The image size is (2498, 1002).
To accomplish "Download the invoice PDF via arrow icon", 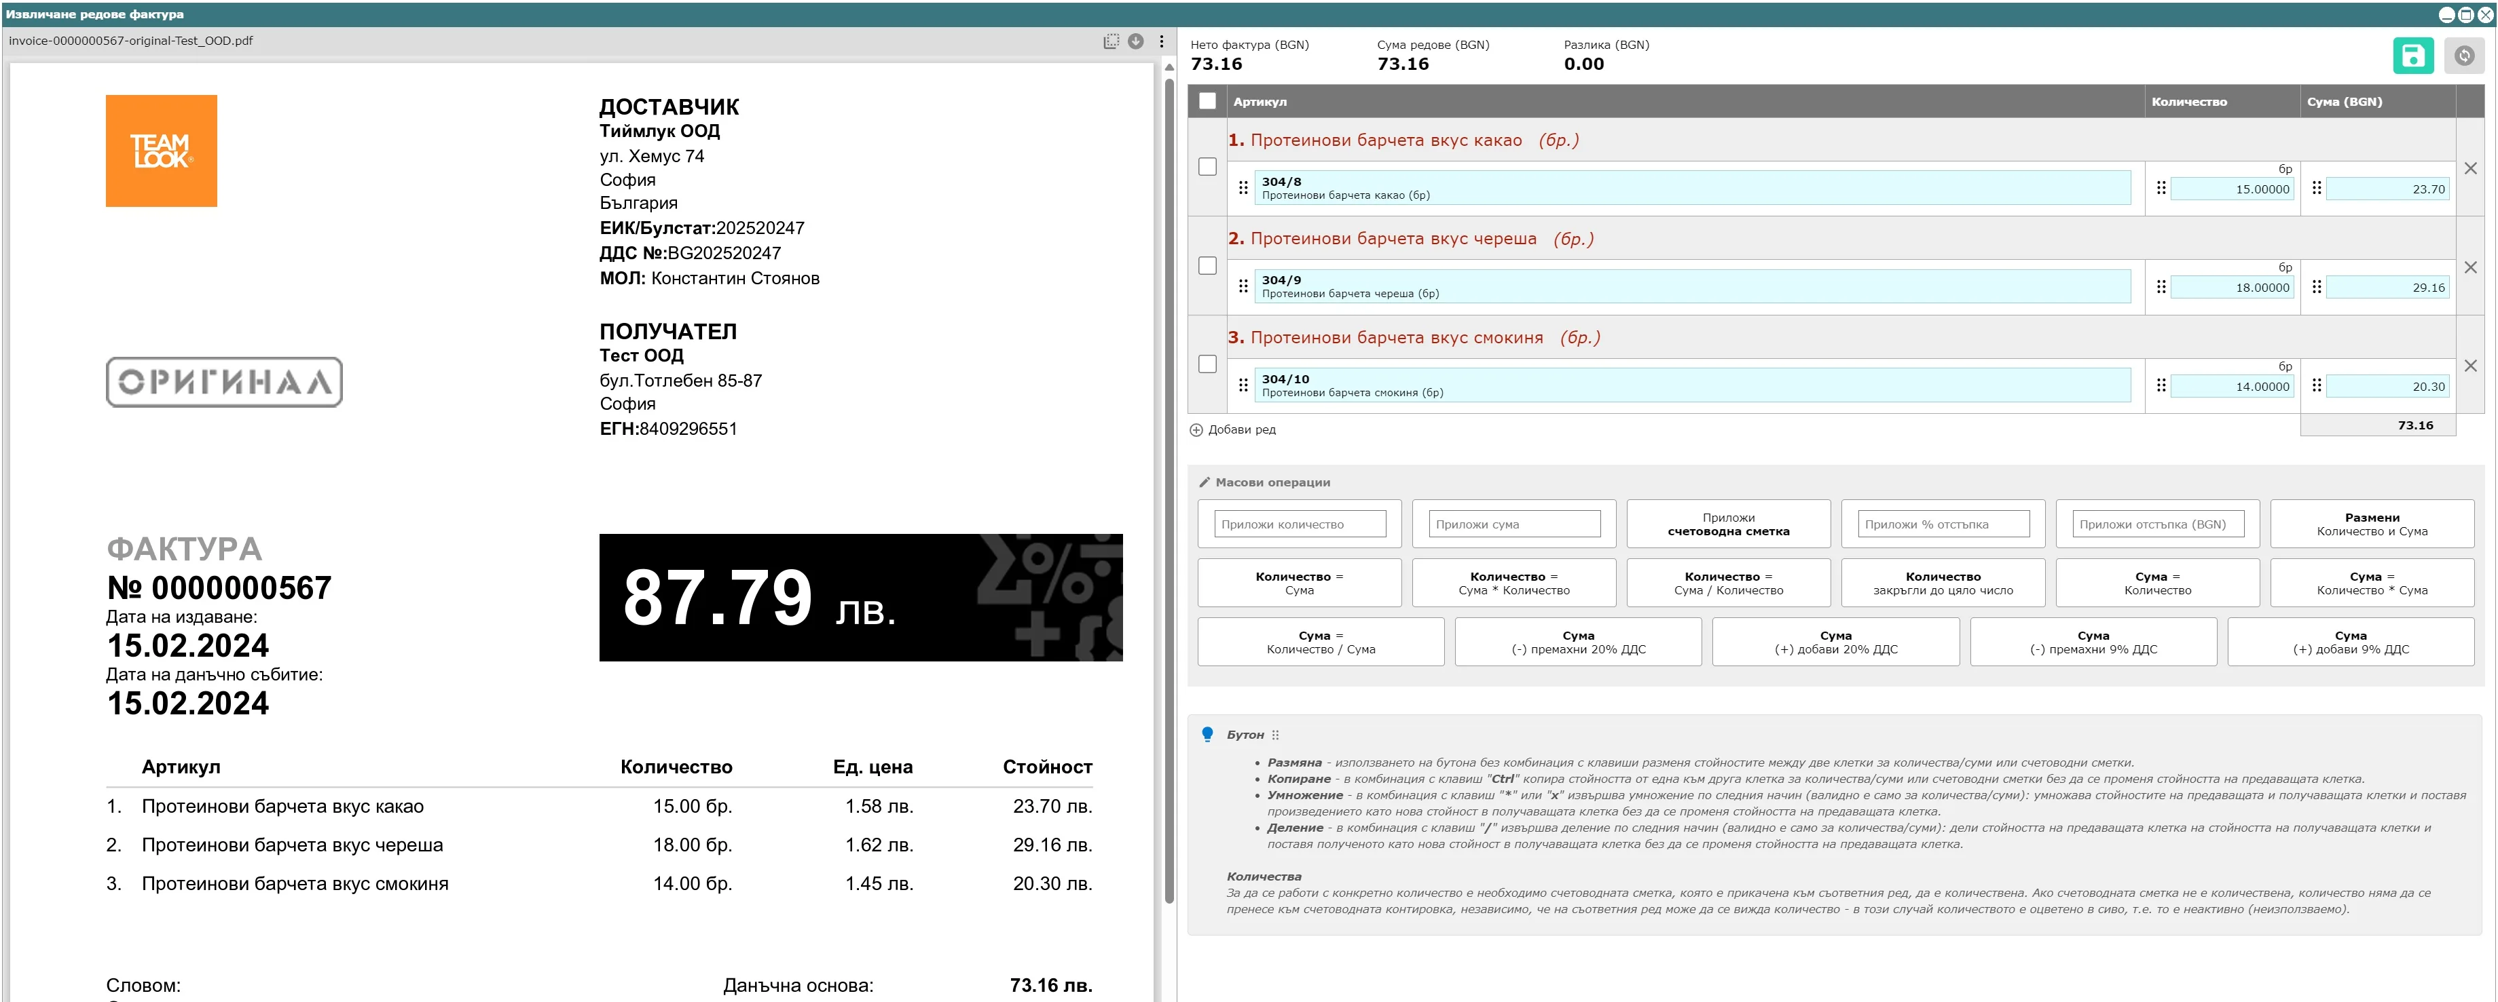I will (x=1135, y=41).
